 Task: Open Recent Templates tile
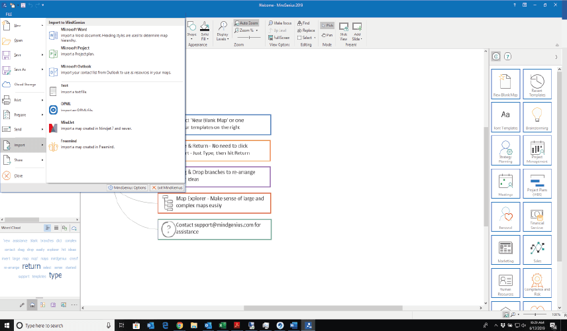(x=537, y=84)
